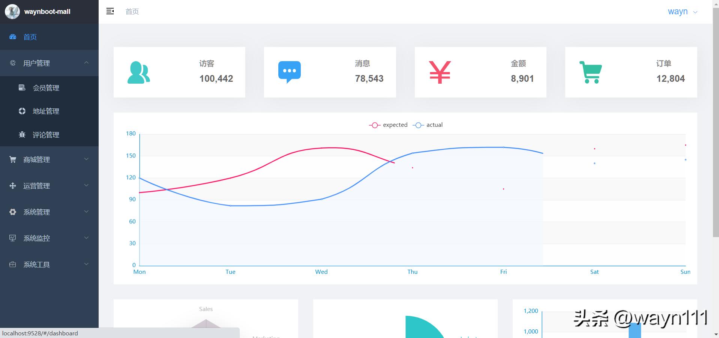719x338 pixels.
Task: Open 会员管理 from the sidebar
Action: pos(46,88)
